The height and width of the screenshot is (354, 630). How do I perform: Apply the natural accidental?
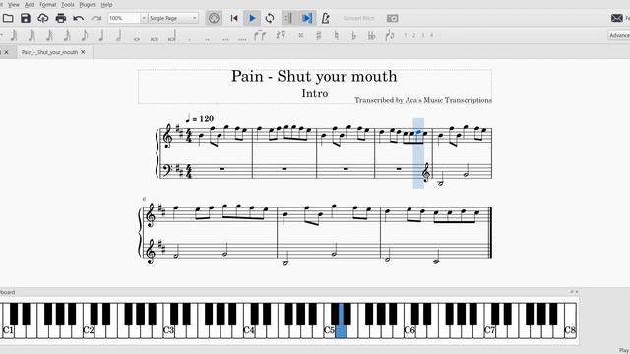(337, 35)
